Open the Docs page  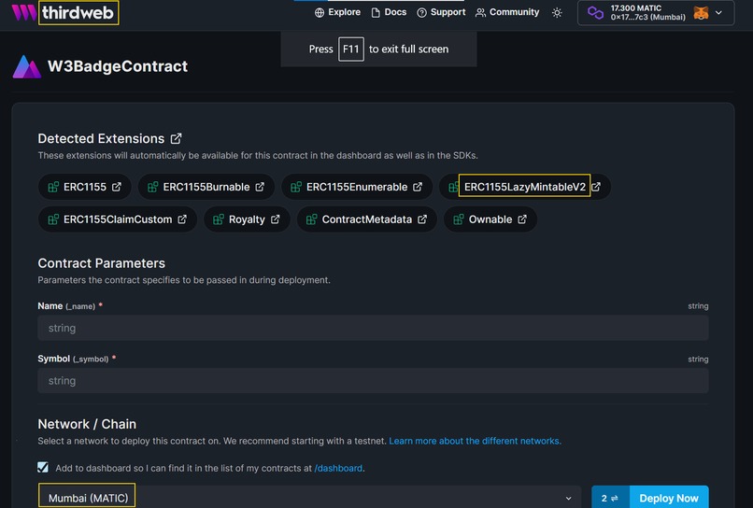[x=389, y=12]
